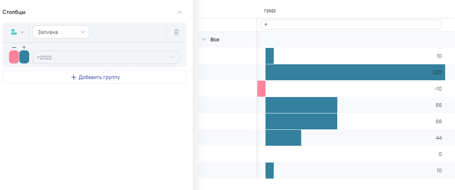Click the pink negative bar for -10
The image size is (455, 190).
[x=261, y=88]
